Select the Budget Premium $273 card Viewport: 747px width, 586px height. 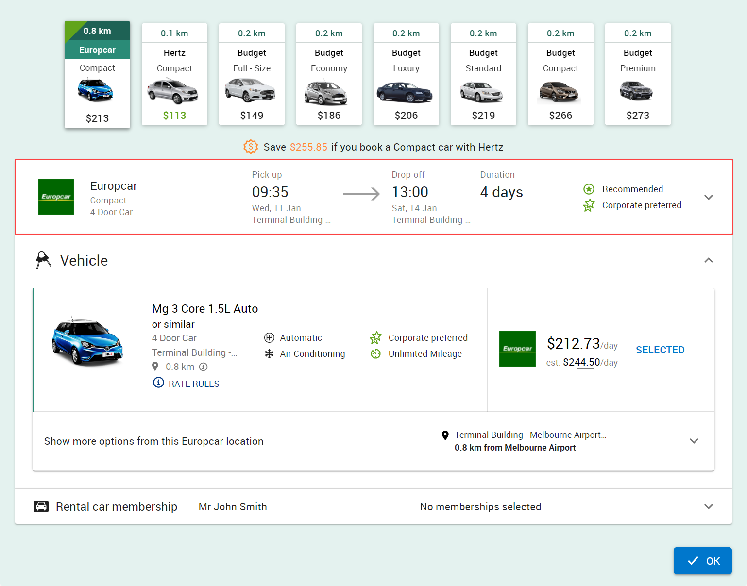coord(638,74)
